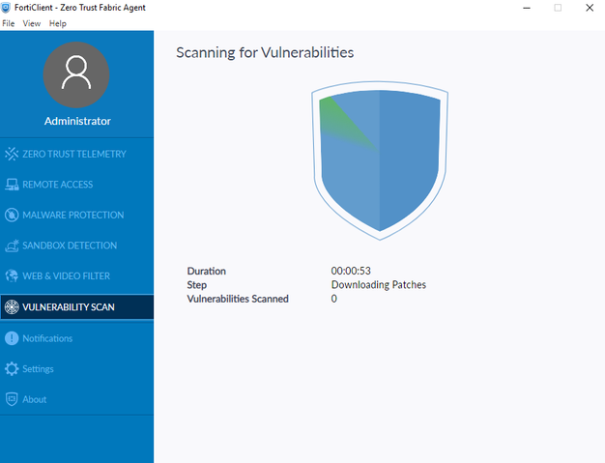Click the Sandbox Detection icon
This screenshot has width=605, height=463.
coord(12,246)
